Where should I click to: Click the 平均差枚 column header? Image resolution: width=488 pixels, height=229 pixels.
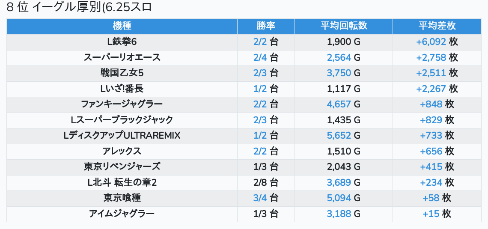(437, 26)
